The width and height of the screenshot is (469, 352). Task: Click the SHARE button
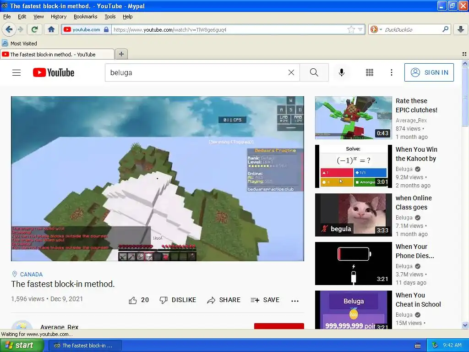[x=224, y=300]
